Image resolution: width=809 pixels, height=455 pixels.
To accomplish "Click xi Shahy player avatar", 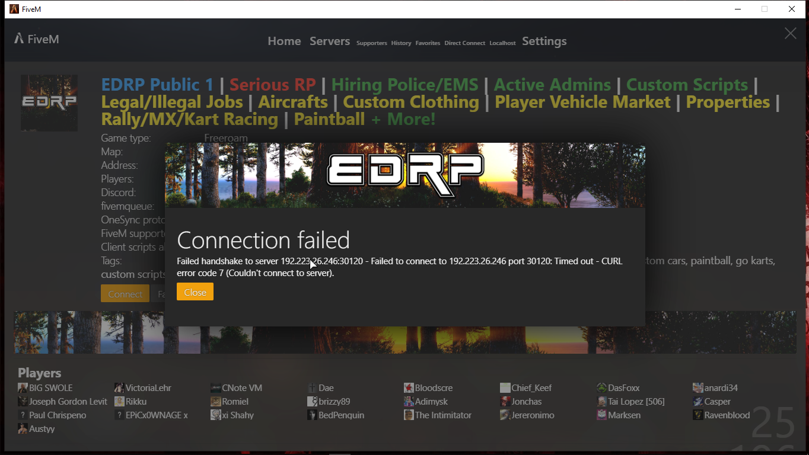I will coord(216,415).
